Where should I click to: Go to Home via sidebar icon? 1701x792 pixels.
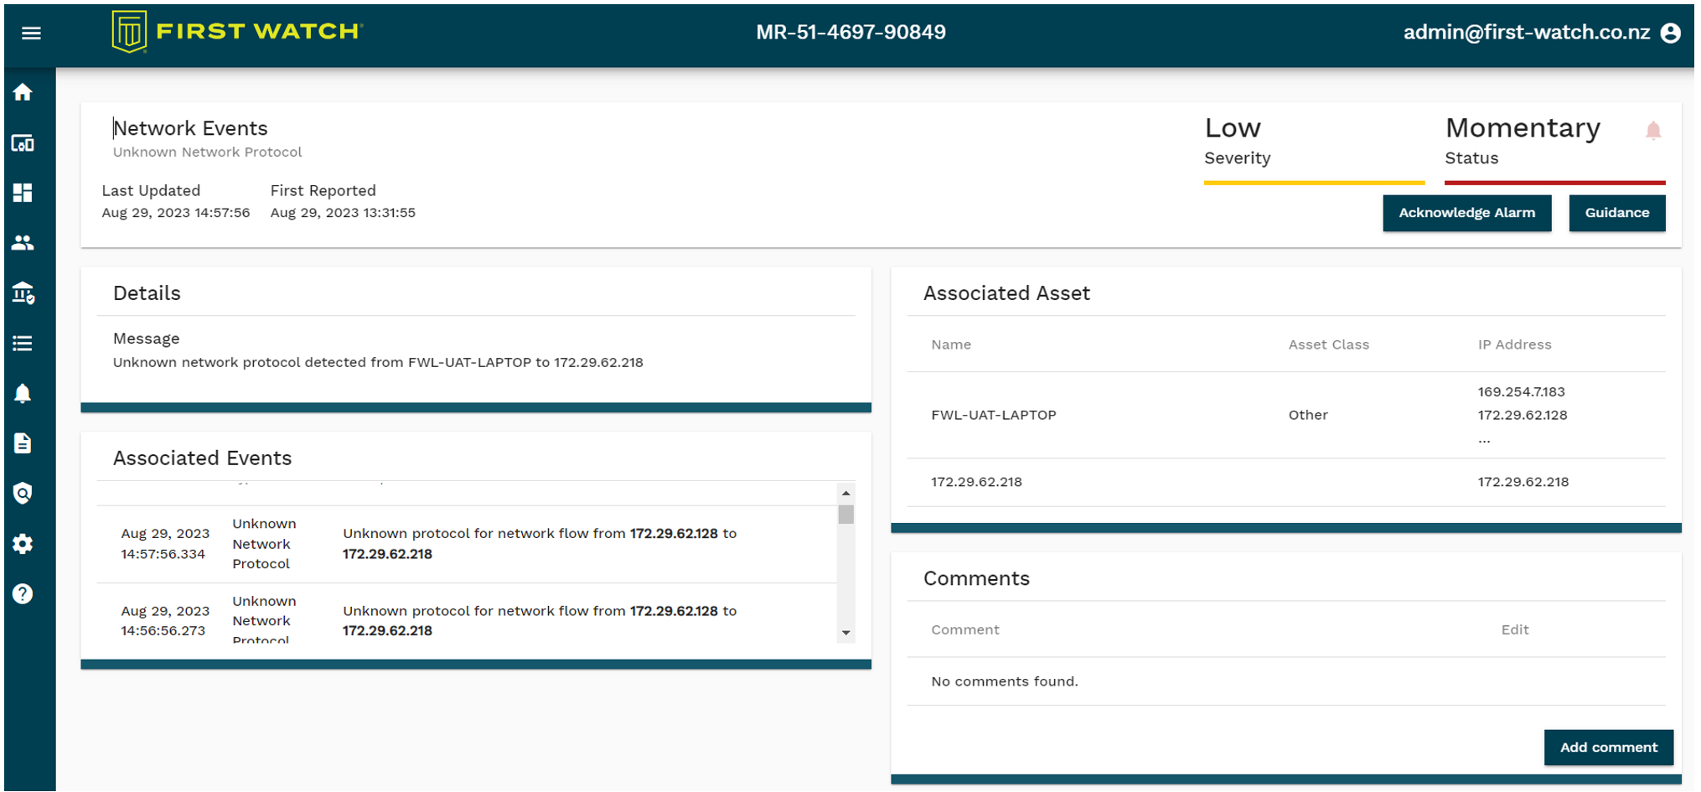23,92
